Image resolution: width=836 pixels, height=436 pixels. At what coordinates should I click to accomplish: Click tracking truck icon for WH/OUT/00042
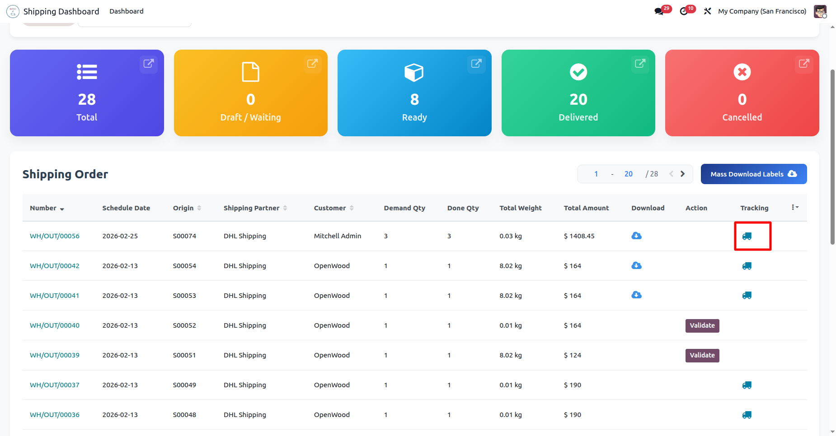[x=747, y=266]
